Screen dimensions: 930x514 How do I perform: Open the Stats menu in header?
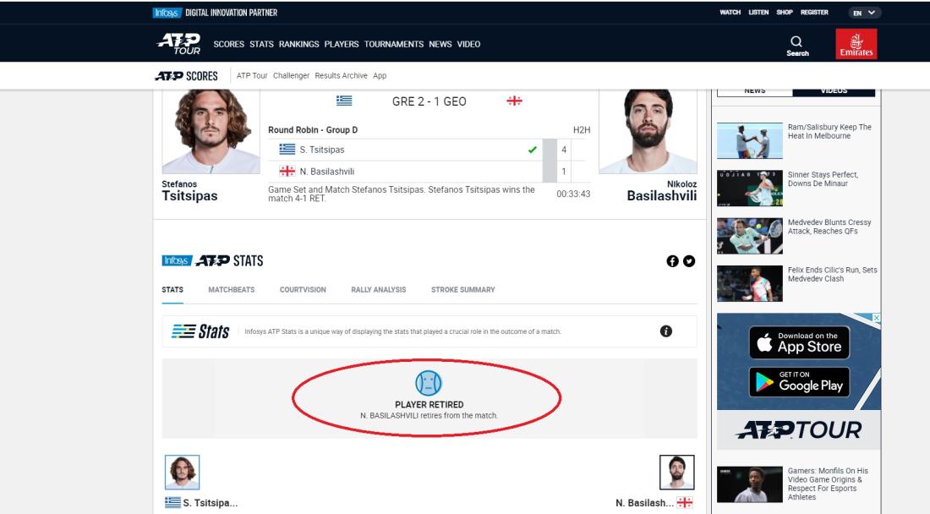[261, 44]
